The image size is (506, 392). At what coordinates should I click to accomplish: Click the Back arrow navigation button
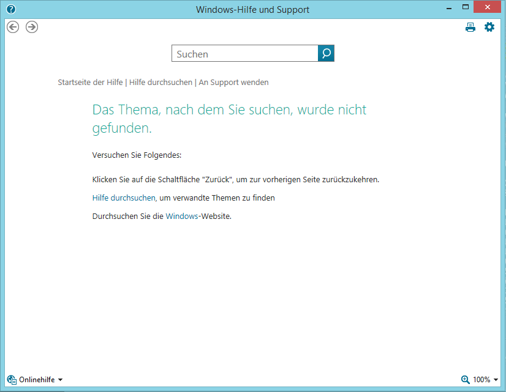[13, 27]
